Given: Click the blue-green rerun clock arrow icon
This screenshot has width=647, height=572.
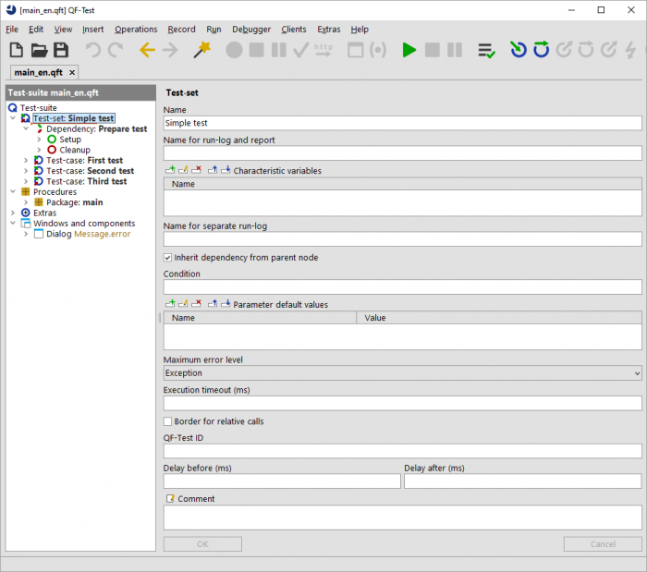Looking at the screenshot, I should pos(519,50).
